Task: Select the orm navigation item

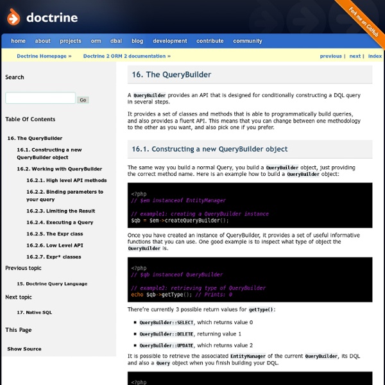Action: [96, 41]
